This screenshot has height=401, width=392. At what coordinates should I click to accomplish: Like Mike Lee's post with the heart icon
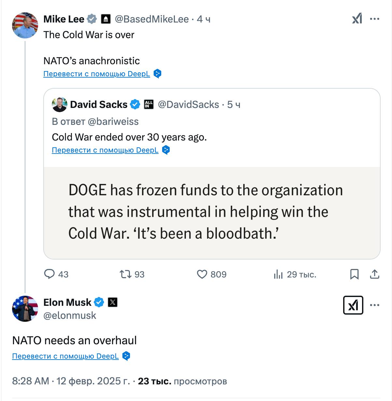[202, 274]
